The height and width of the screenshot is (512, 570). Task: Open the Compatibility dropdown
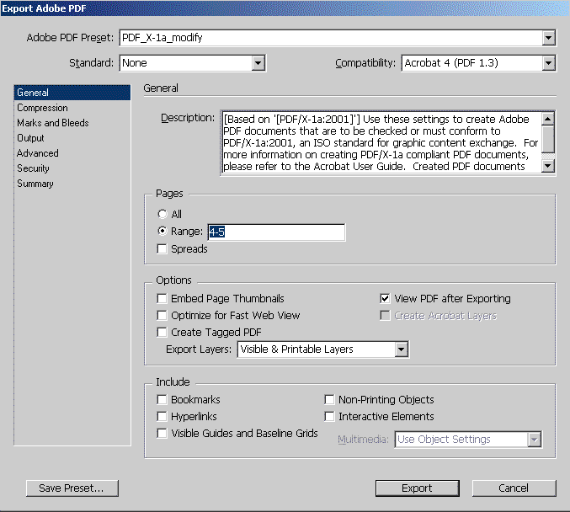pos(478,63)
